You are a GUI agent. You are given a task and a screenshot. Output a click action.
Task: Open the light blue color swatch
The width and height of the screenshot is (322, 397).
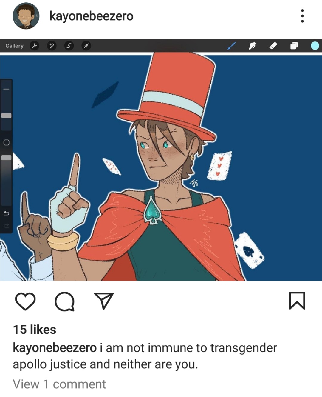coord(315,46)
